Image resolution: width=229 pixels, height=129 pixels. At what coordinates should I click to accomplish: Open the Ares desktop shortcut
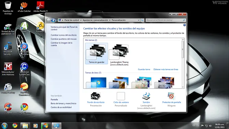[x=24, y=27]
